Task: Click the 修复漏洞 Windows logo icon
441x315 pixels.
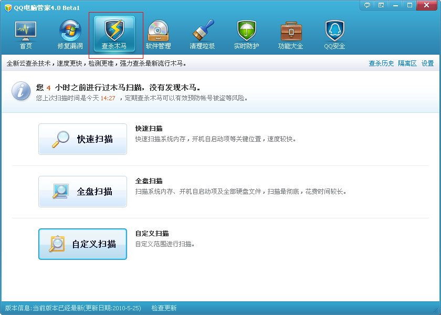Action: tap(70, 31)
